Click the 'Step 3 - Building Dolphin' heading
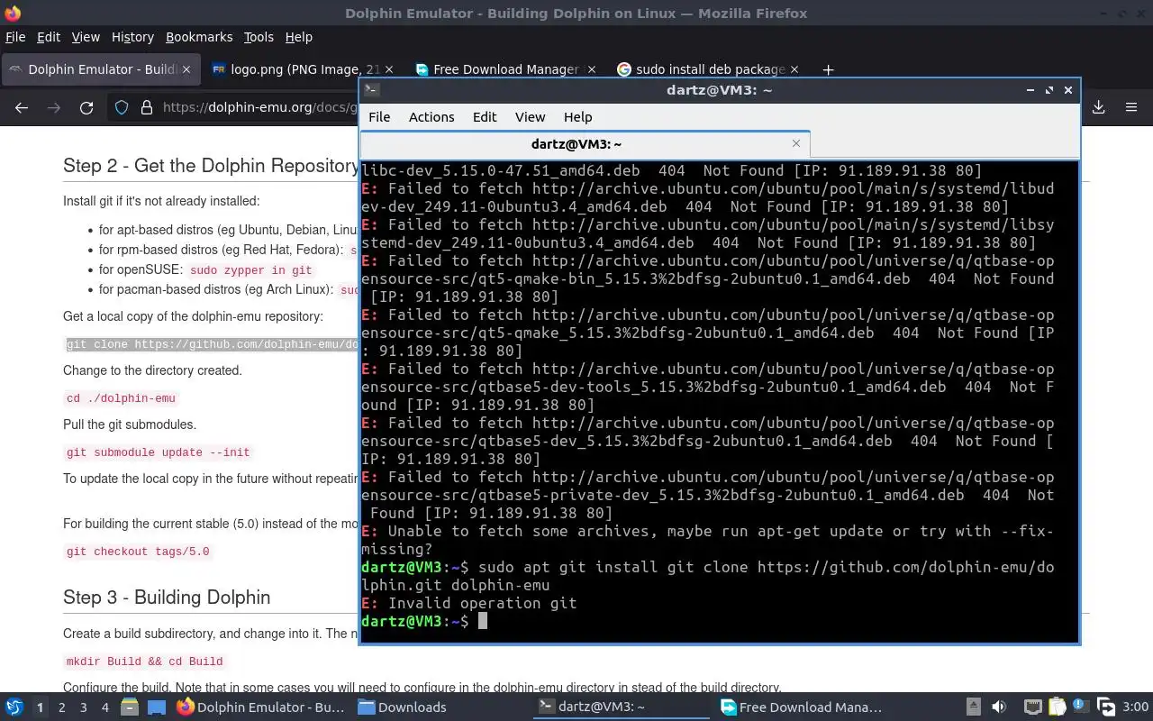Screen dimensions: 1153x721 (167, 598)
